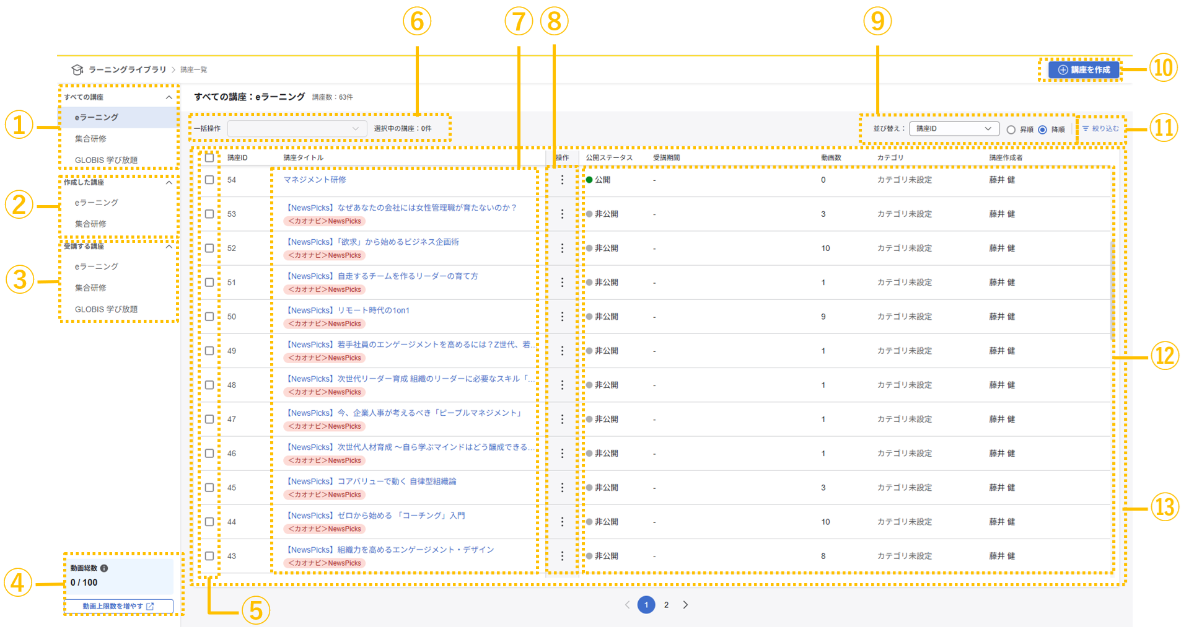Screen dimensions: 1189x629
Task: Open the three-dot menu for course 50
Action: 562,317
